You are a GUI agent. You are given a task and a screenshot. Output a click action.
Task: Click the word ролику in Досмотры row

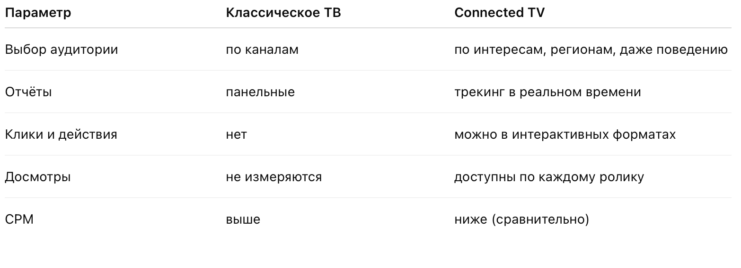tap(622, 177)
